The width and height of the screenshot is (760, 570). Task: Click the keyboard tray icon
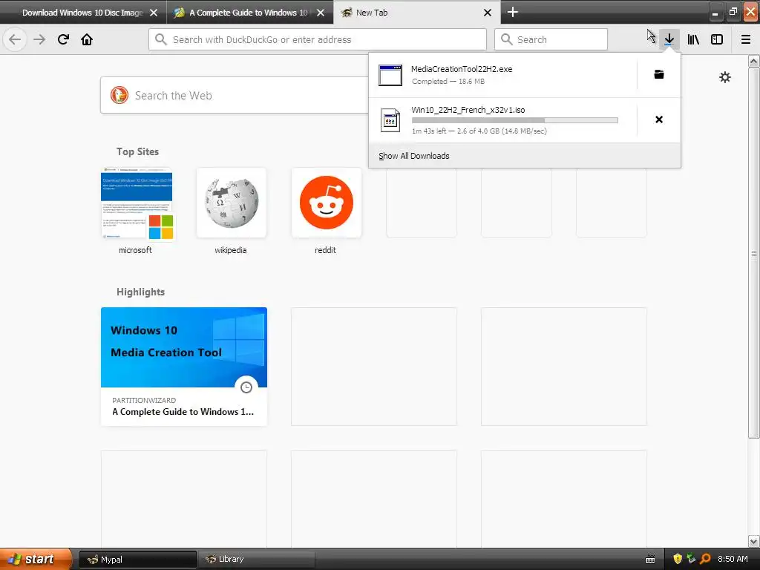650,560
